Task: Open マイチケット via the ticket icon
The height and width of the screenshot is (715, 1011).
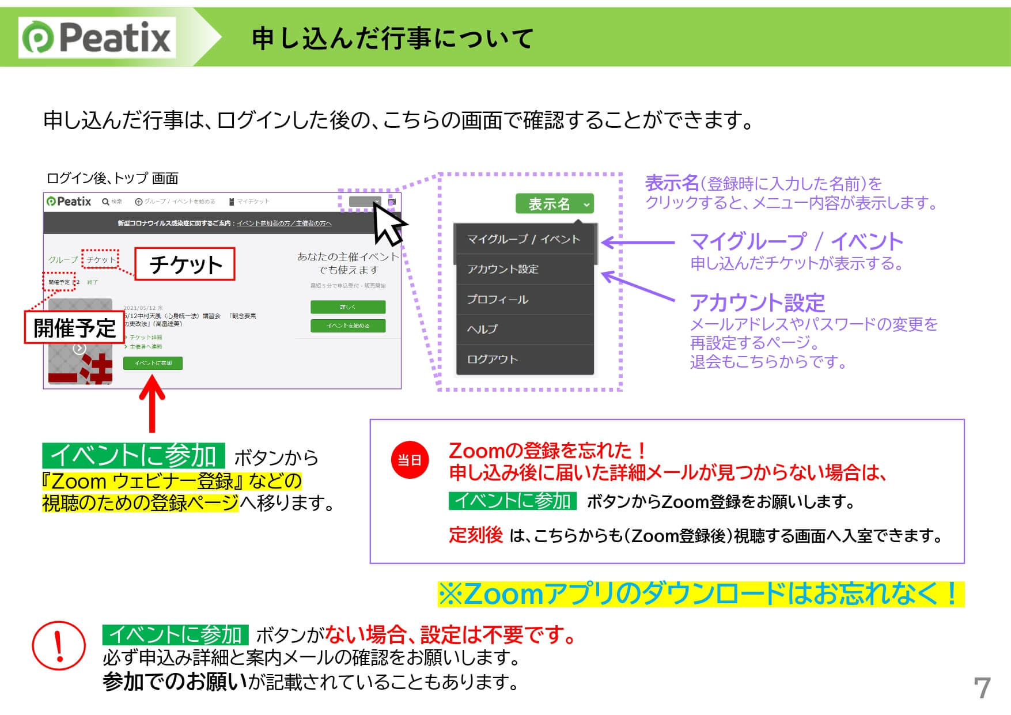Action: (232, 202)
